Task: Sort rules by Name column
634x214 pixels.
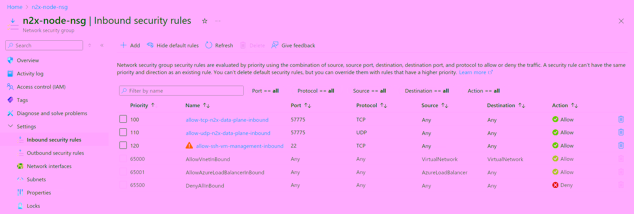Action: coord(198,105)
